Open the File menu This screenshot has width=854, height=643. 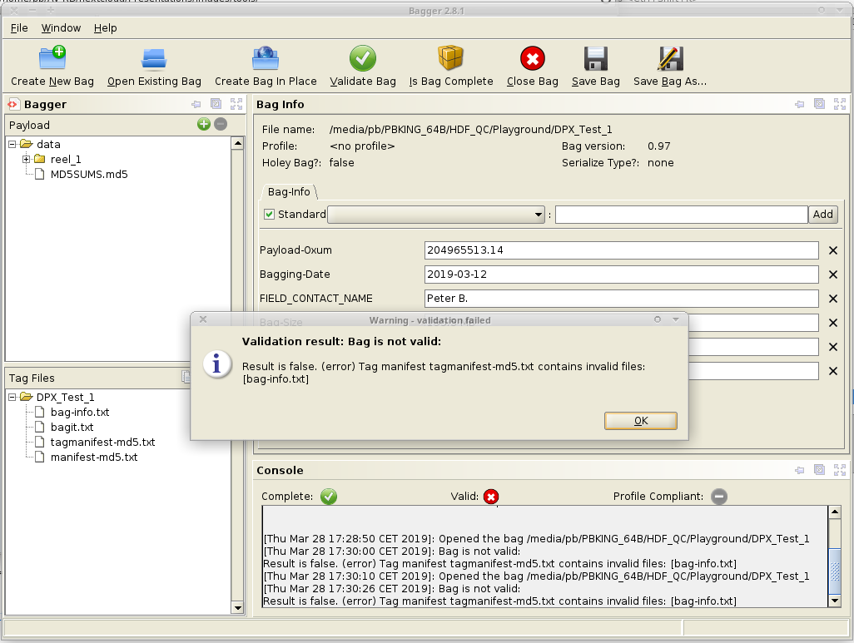pyautogui.click(x=19, y=28)
